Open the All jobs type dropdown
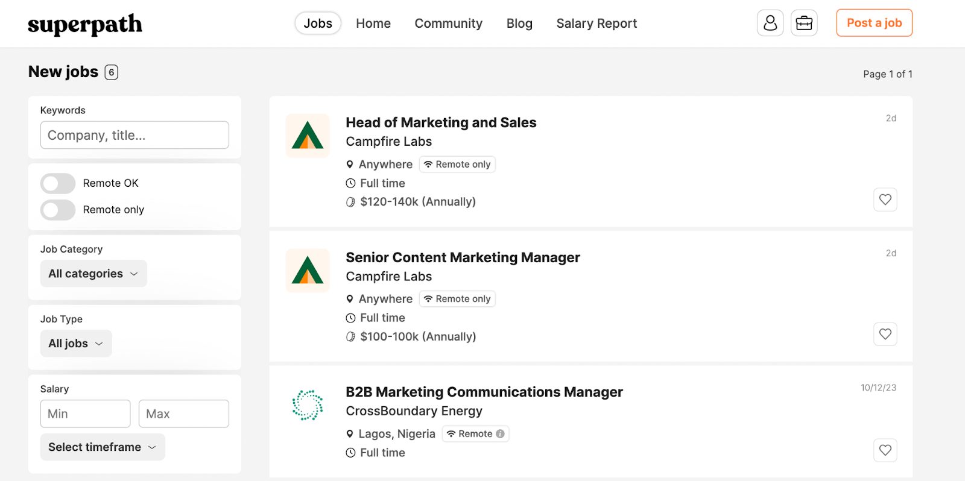The height and width of the screenshot is (481, 965). click(76, 344)
